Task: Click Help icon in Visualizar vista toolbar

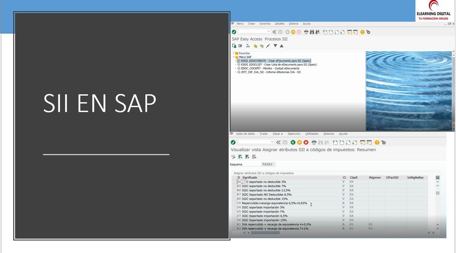Action: pyautogui.click(x=377, y=142)
